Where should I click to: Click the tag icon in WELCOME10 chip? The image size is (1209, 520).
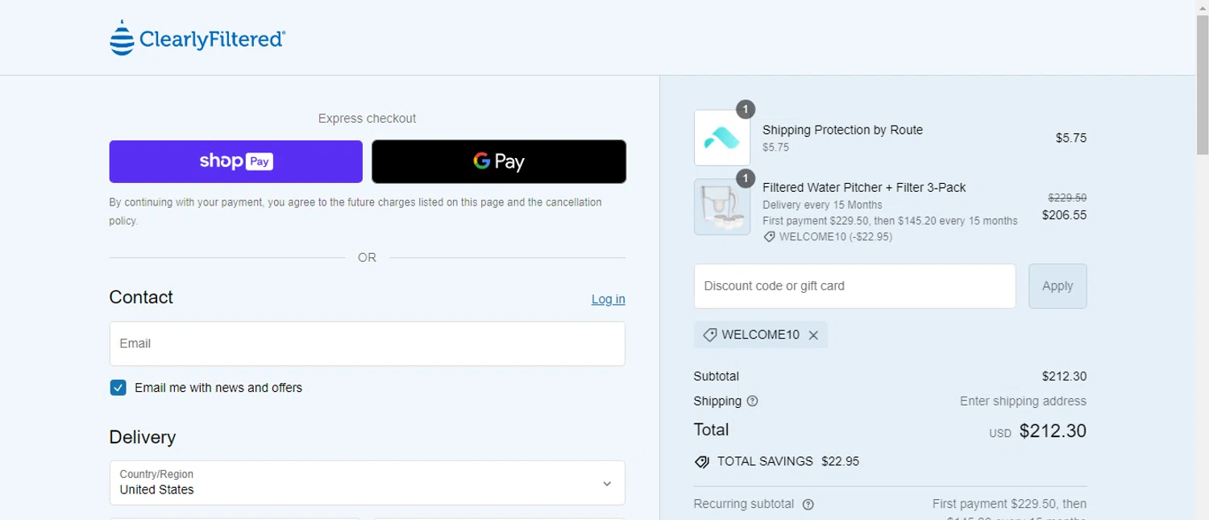(710, 335)
